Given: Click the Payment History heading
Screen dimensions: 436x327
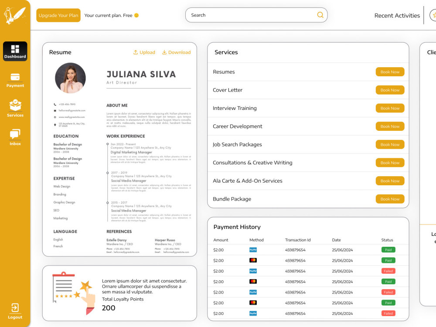Looking at the screenshot, I should pos(237,227).
